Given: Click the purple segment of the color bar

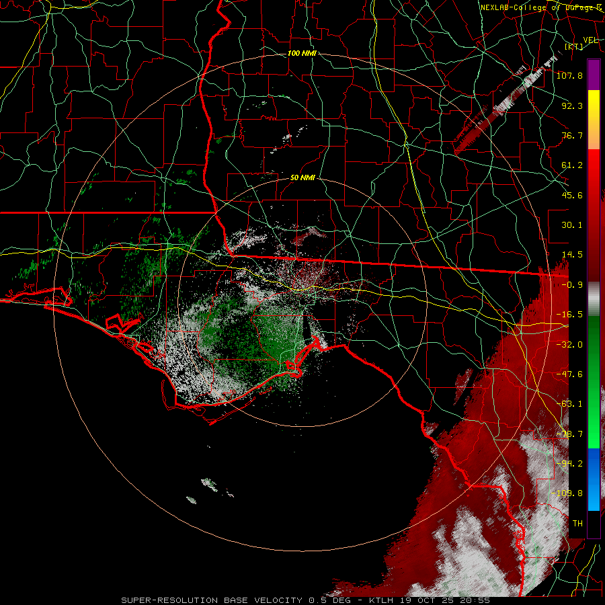Looking at the screenshot, I should point(594,75).
